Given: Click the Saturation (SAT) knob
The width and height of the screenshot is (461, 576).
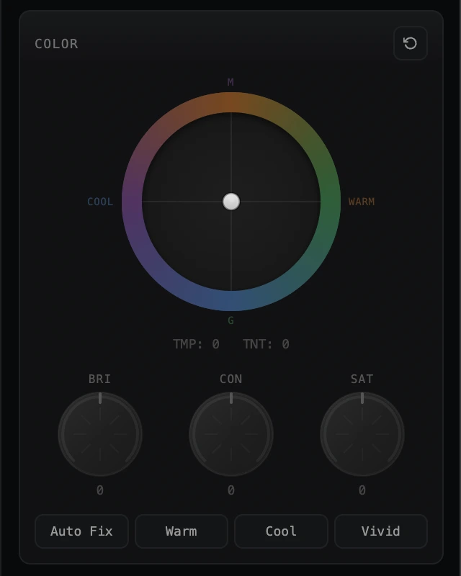Looking at the screenshot, I should pyautogui.click(x=362, y=434).
